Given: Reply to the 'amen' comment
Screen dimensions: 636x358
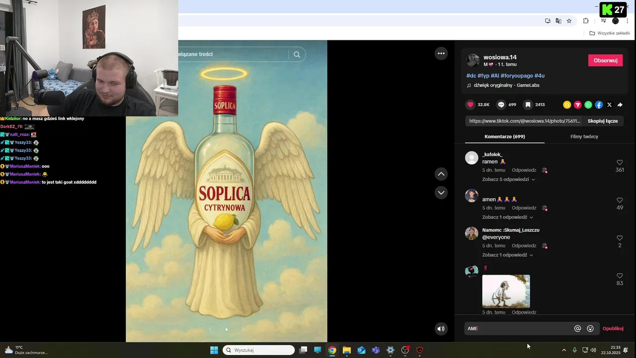Looking at the screenshot, I should [524, 208].
